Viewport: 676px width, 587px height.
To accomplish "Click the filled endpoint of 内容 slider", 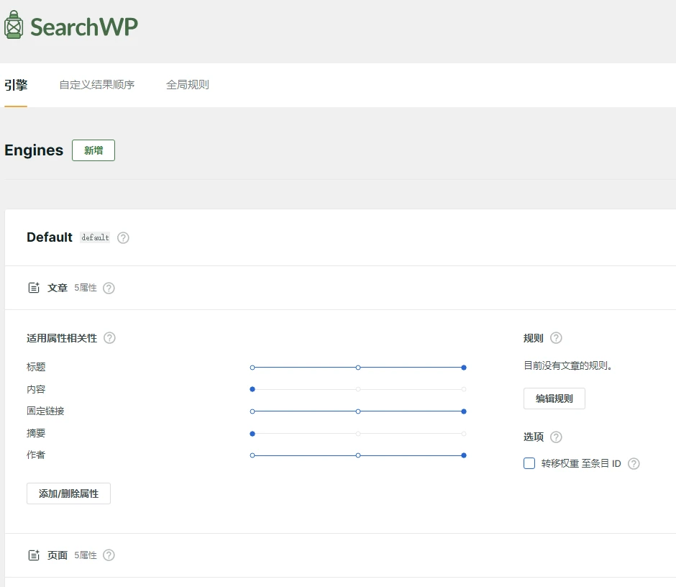I will pos(252,389).
